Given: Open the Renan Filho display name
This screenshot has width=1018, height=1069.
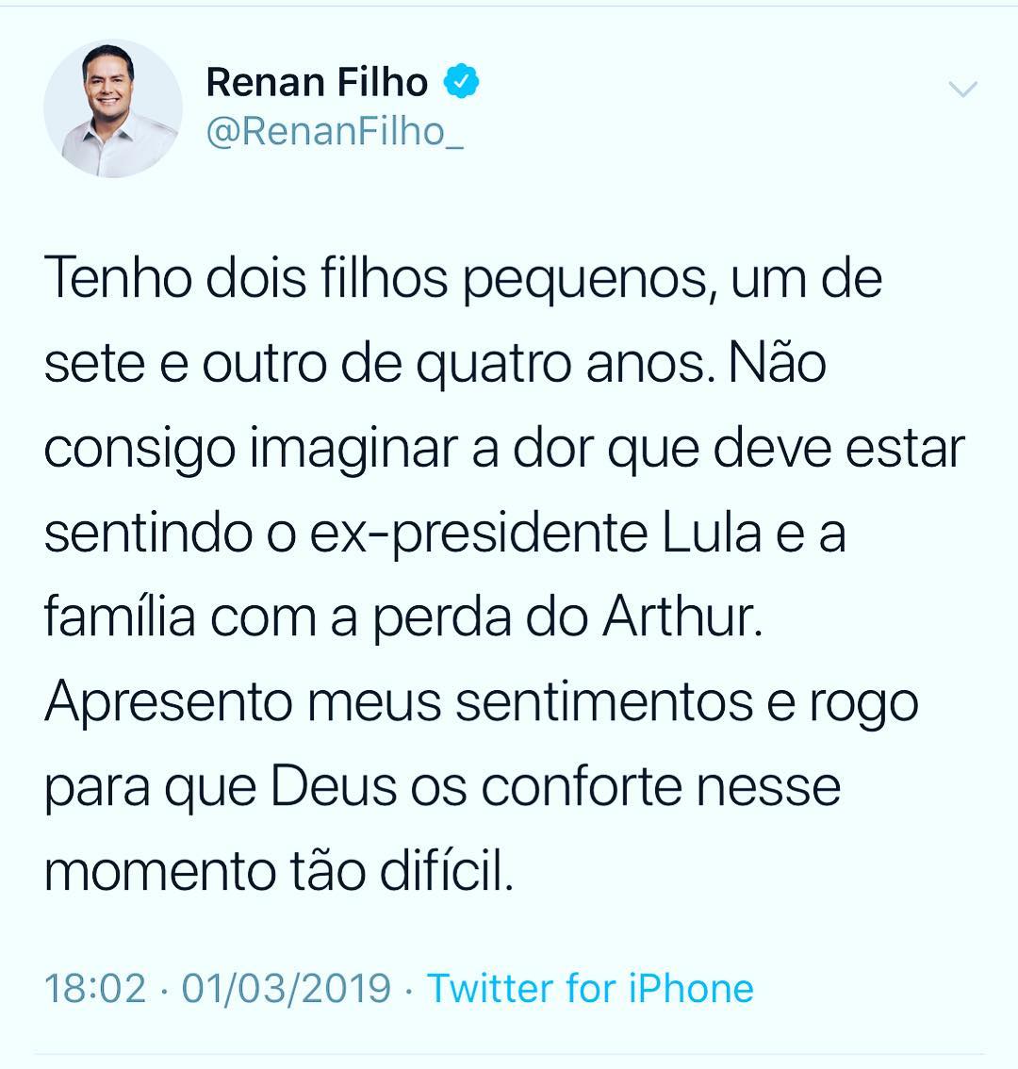Looking at the screenshot, I should click(x=317, y=83).
